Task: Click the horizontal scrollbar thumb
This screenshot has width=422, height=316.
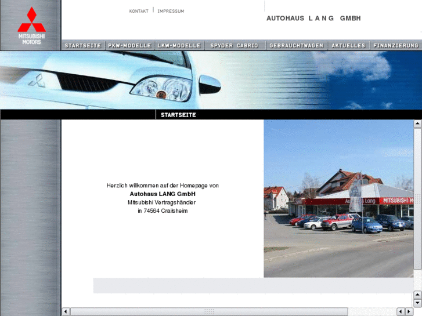Action: 209,312
